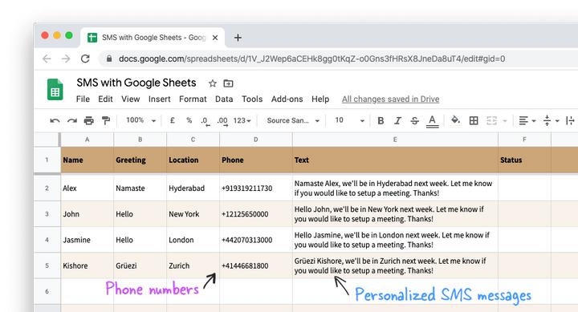
Task: Toggle bold formatting
Action: click(381, 120)
